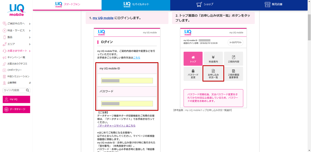Image resolution: width=311 pixels, height=152 pixels.
Task: Click the step 2 「お申し込み状況一覧」 instruction text
Action: click(213, 18)
